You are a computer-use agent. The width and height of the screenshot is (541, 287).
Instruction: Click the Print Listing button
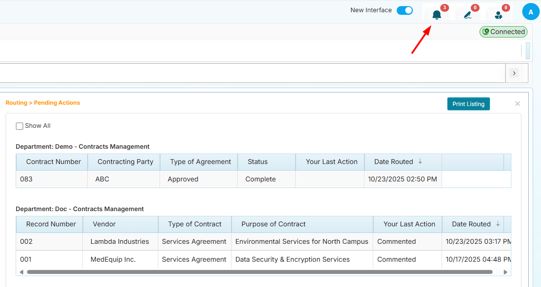[468, 104]
